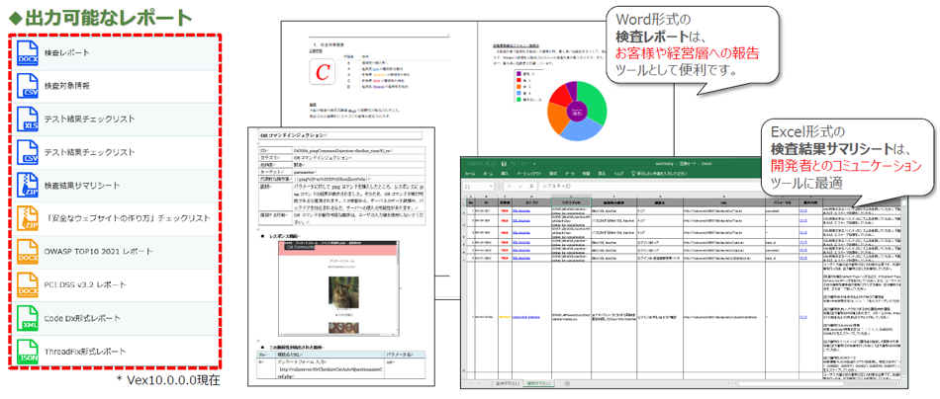
Task: Open the Code DX形式レポート list entry
Action: coord(82,319)
